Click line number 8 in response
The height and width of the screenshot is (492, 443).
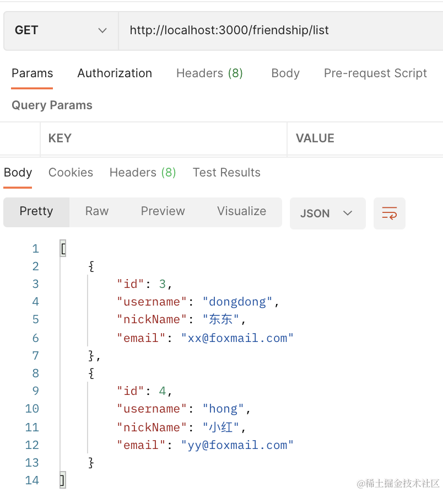pos(35,373)
